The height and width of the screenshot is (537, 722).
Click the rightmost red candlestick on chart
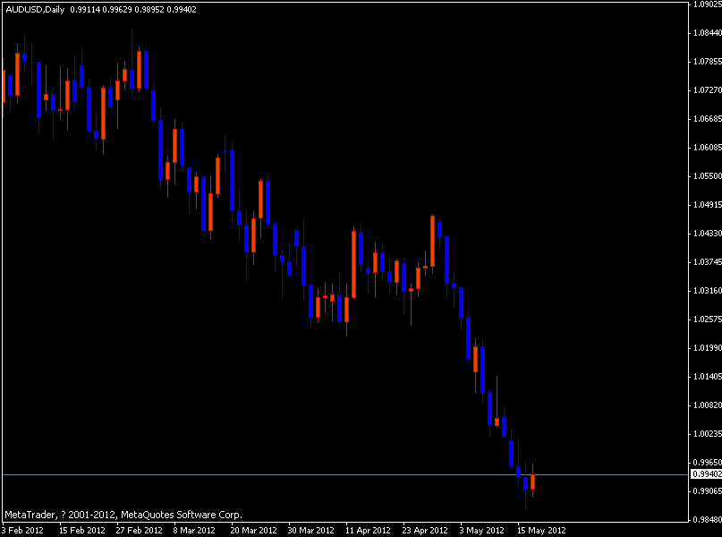(x=532, y=482)
